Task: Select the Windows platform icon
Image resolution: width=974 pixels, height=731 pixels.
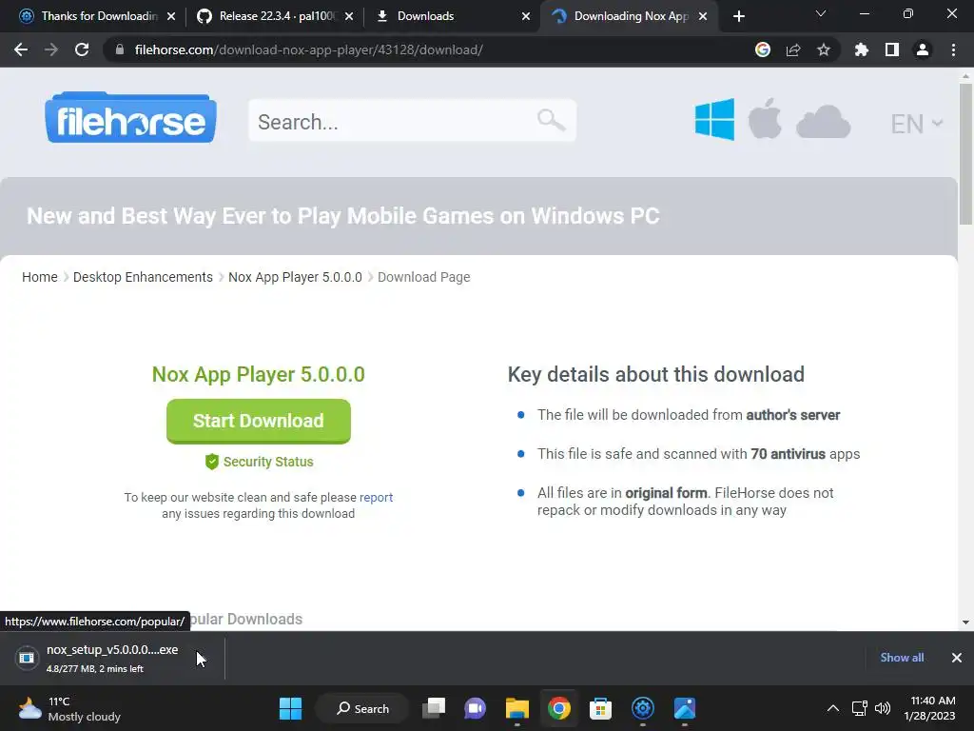Action: (714, 119)
